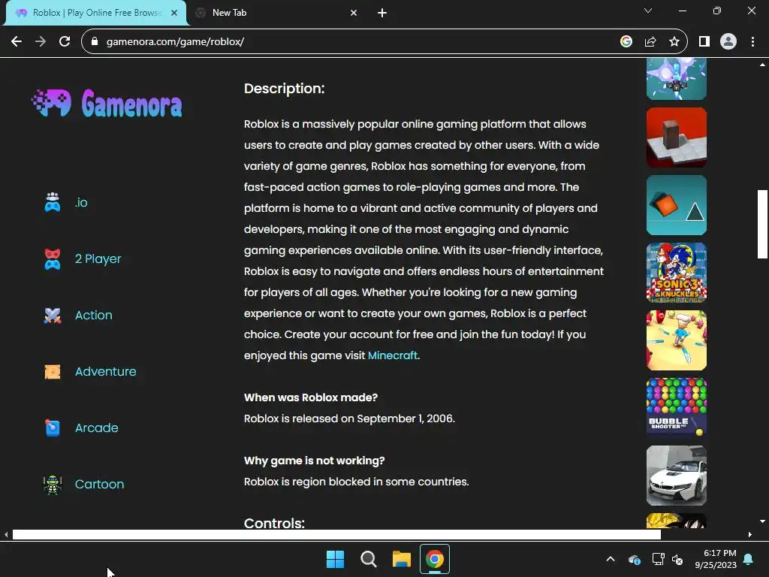Go back to the previous page
The width and height of the screenshot is (769, 577).
pyautogui.click(x=17, y=41)
